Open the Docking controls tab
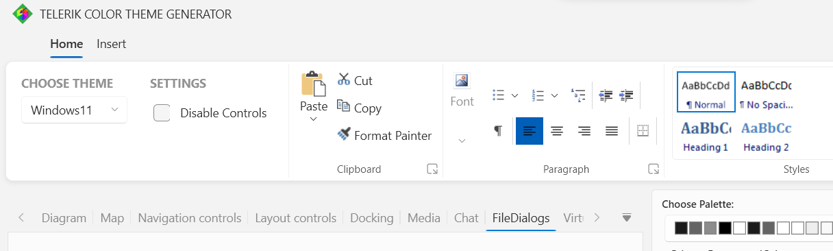Viewport: 833px width, 251px height. pos(372,218)
